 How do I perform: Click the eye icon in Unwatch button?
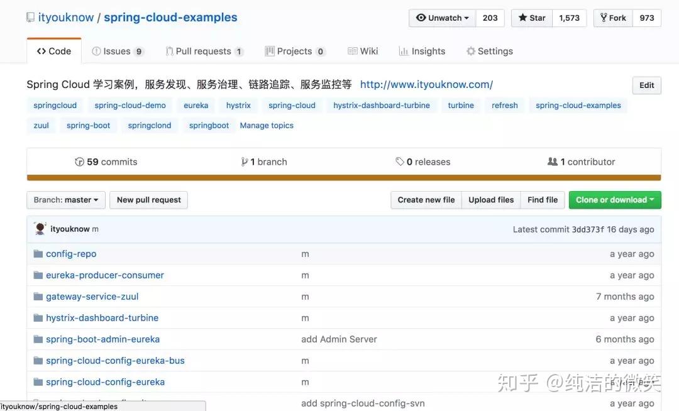click(421, 18)
